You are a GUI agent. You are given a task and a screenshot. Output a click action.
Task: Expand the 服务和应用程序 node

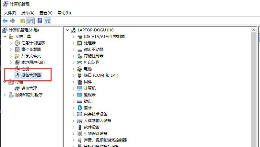tap(5, 95)
